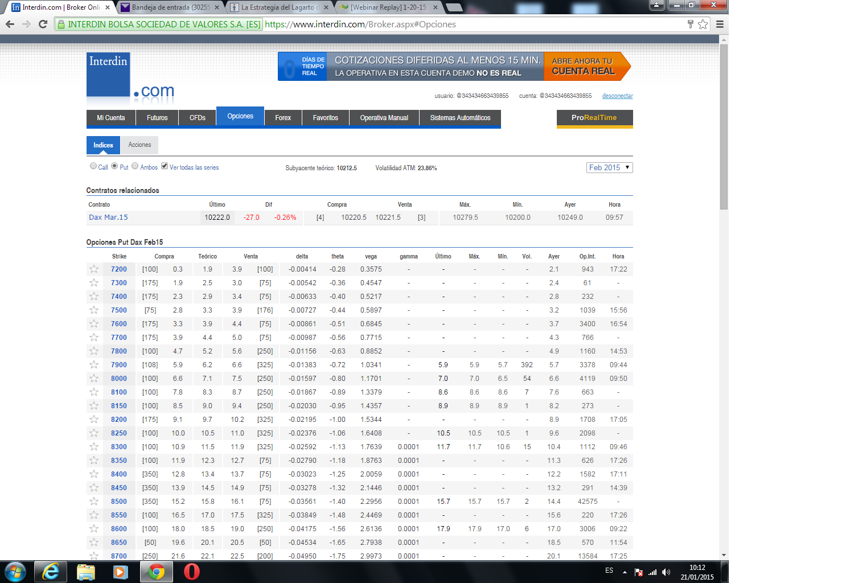This screenshot has width=854, height=583.
Task: Star the 8600 strike row as favorite
Action: [x=94, y=529]
